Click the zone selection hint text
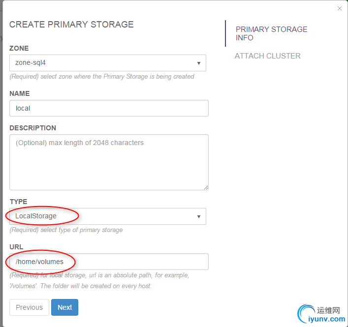 click(x=102, y=77)
